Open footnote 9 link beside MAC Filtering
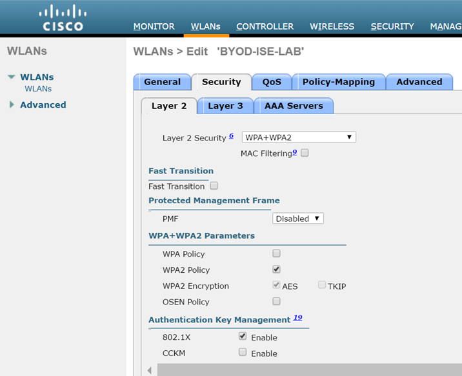The height and width of the screenshot is (376, 462). 295,152
